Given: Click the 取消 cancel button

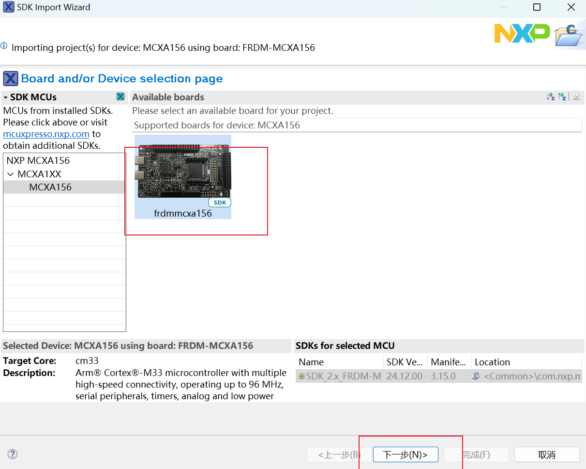Looking at the screenshot, I should pos(547,454).
